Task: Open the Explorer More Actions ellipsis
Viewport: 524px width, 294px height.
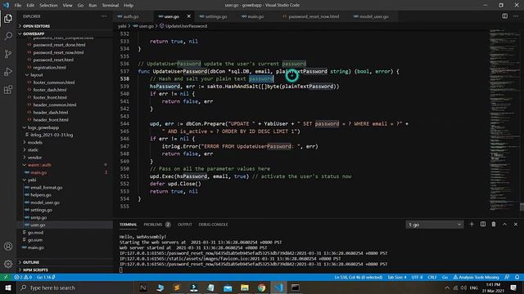Action: [104, 16]
